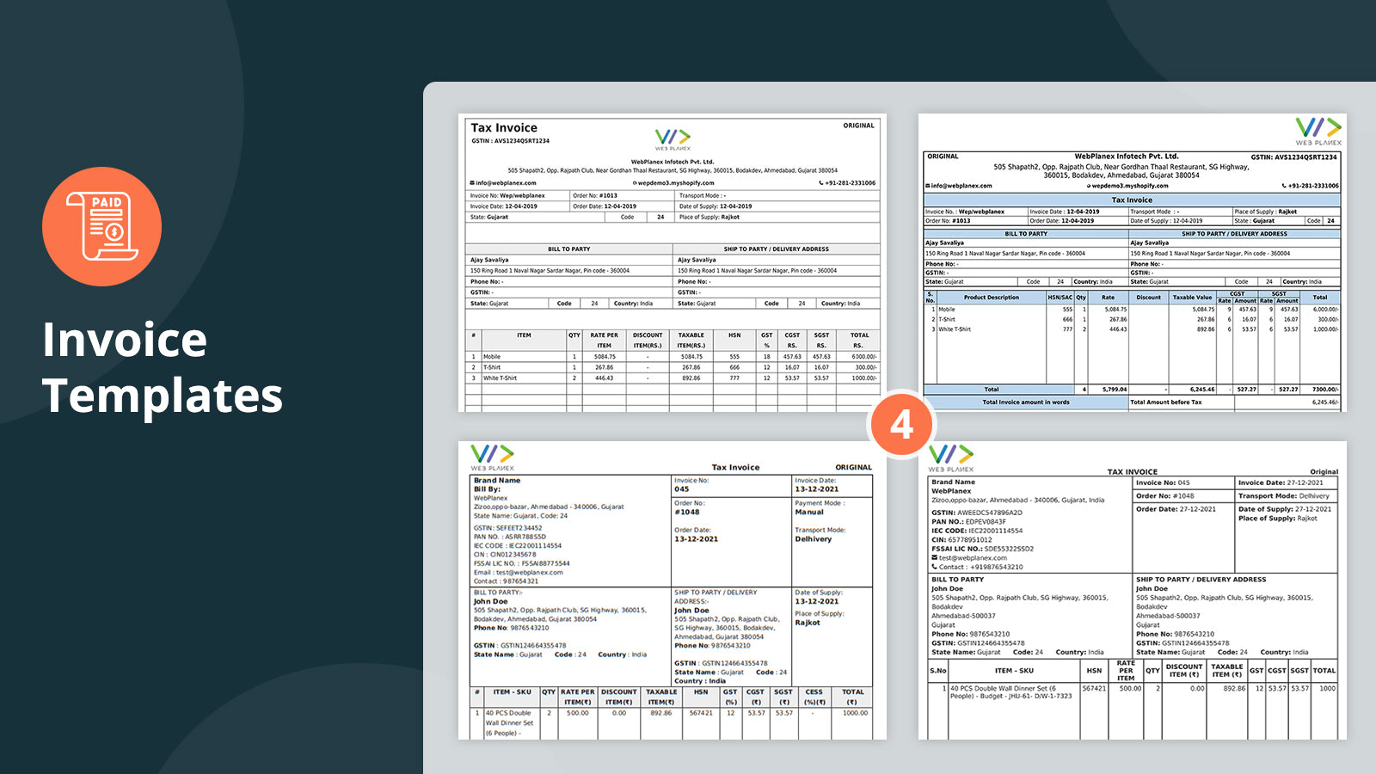The height and width of the screenshot is (774, 1376).
Task: Click "ORIGINAL" label in top-left template
Action: click(858, 126)
